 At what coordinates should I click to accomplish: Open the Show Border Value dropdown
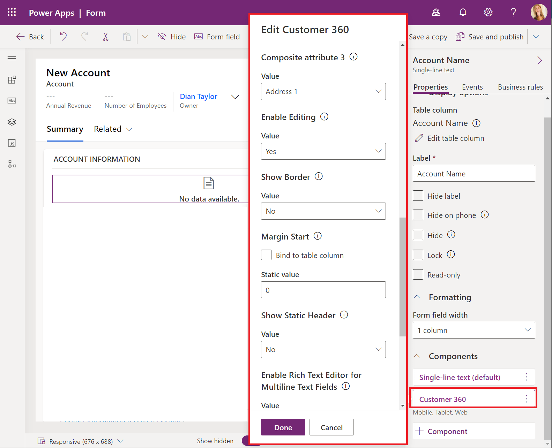pyautogui.click(x=323, y=211)
